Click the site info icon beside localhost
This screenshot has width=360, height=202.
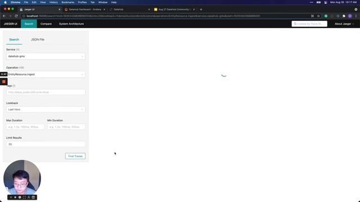click(x=24, y=16)
